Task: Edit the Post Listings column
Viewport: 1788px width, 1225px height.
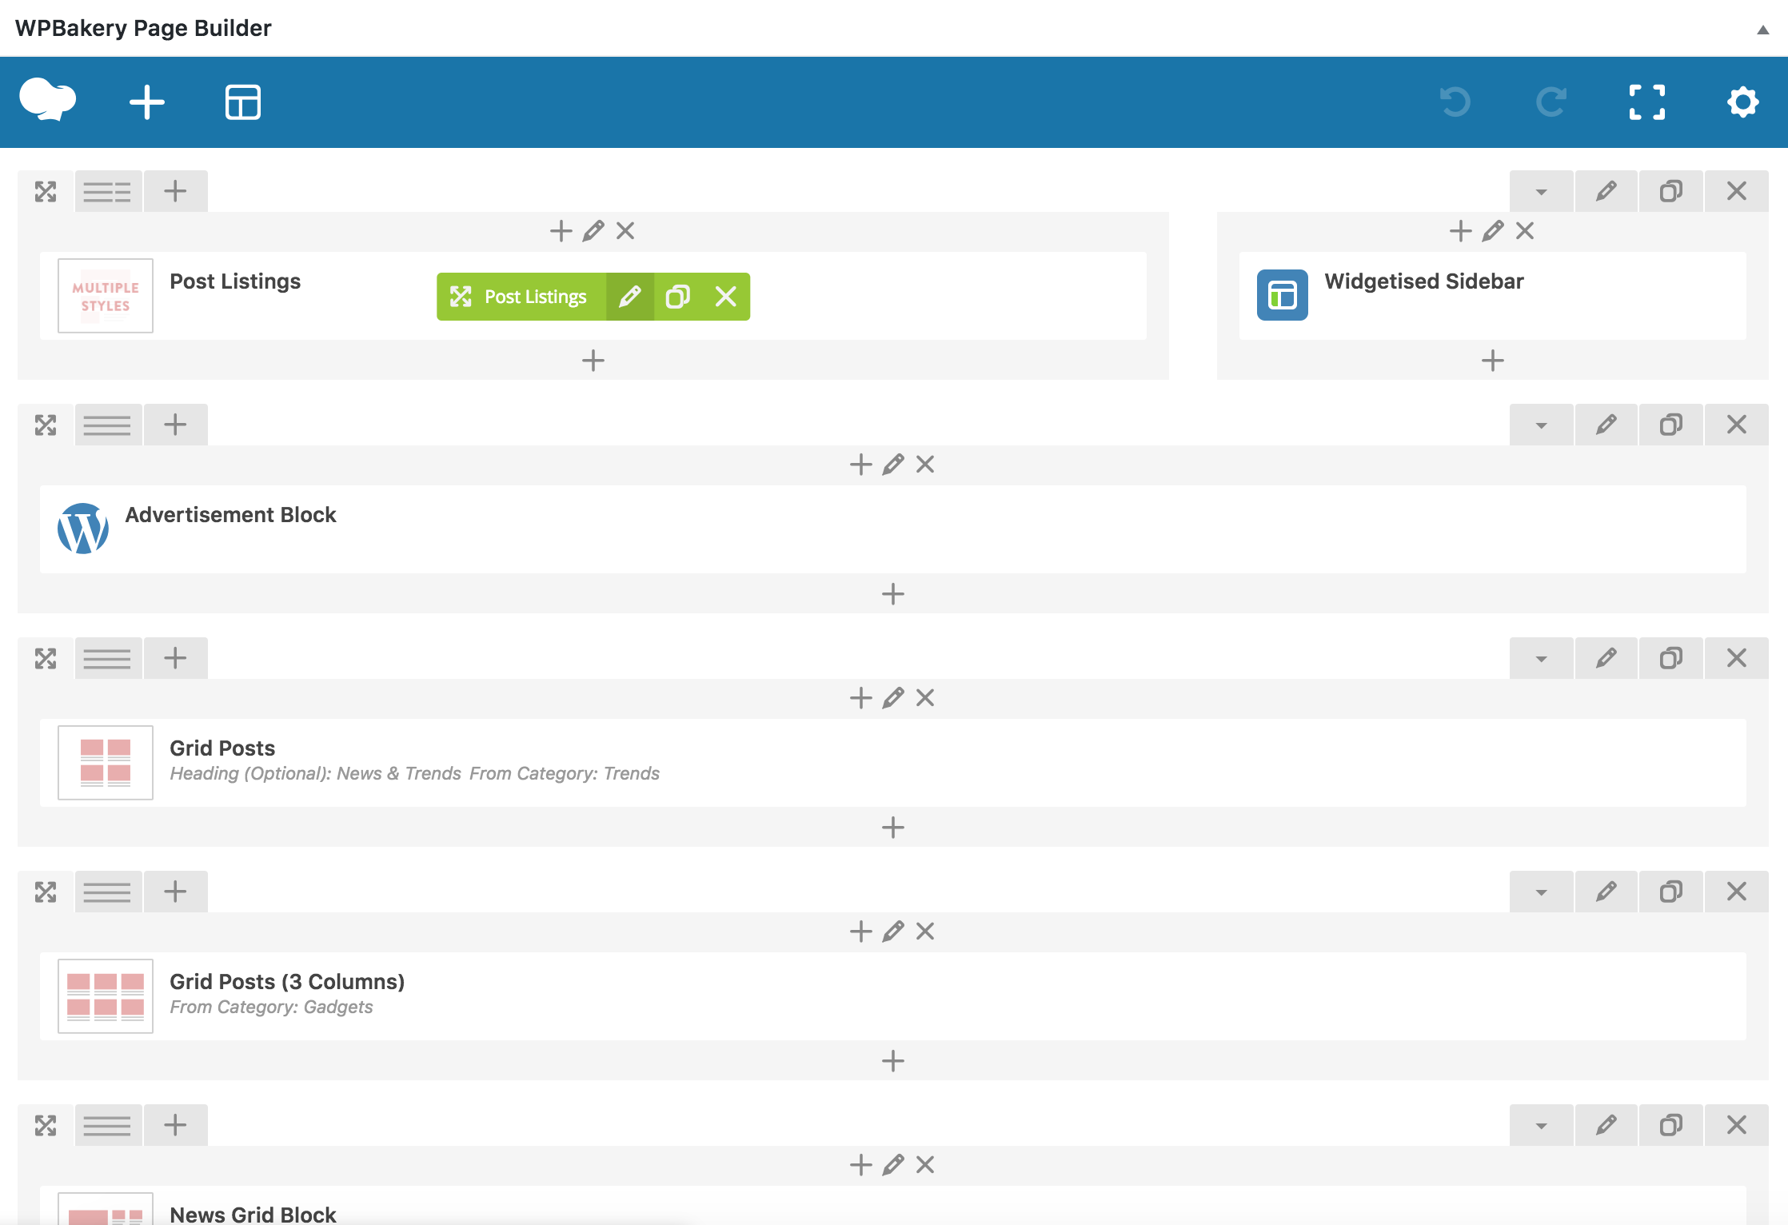Action: point(593,231)
